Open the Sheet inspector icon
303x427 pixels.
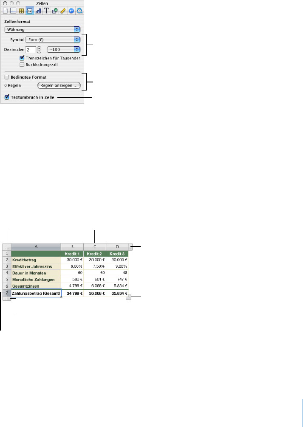click(13, 11)
